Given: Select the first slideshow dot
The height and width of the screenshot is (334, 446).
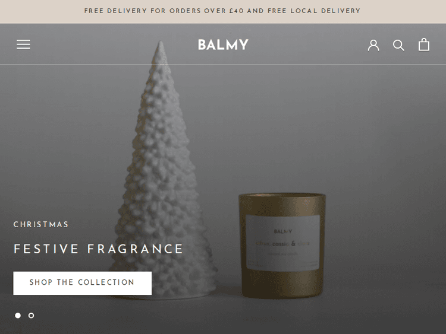Looking at the screenshot, I should point(18,315).
